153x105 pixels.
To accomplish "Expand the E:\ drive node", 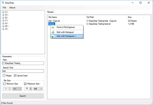I will (x=3, y=18).
